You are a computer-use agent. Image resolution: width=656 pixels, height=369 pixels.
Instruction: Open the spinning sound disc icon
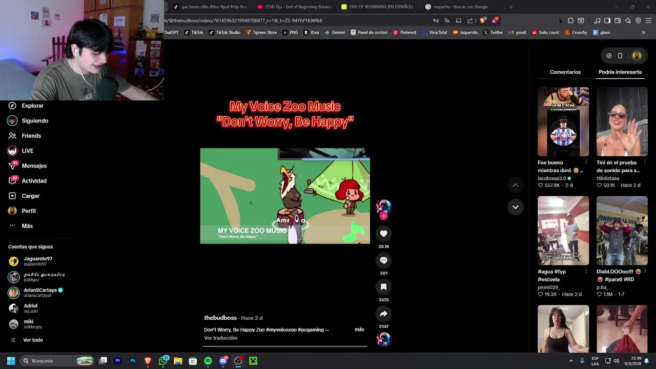click(383, 339)
